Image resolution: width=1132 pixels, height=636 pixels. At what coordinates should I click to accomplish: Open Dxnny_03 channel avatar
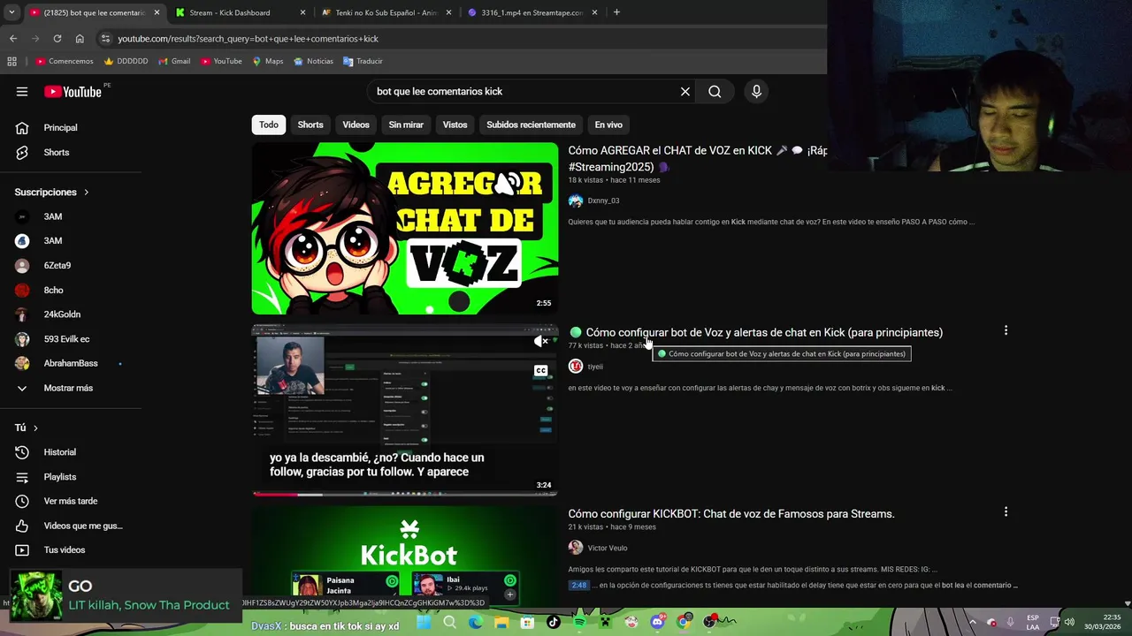576,201
